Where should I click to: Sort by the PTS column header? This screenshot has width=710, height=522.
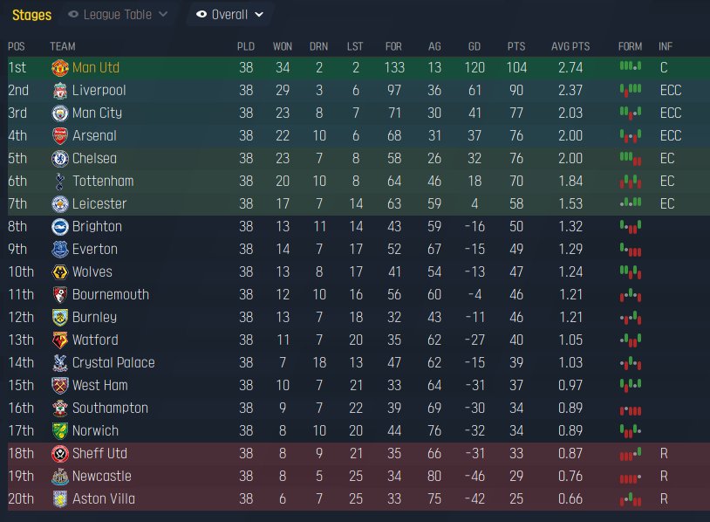coord(516,46)
